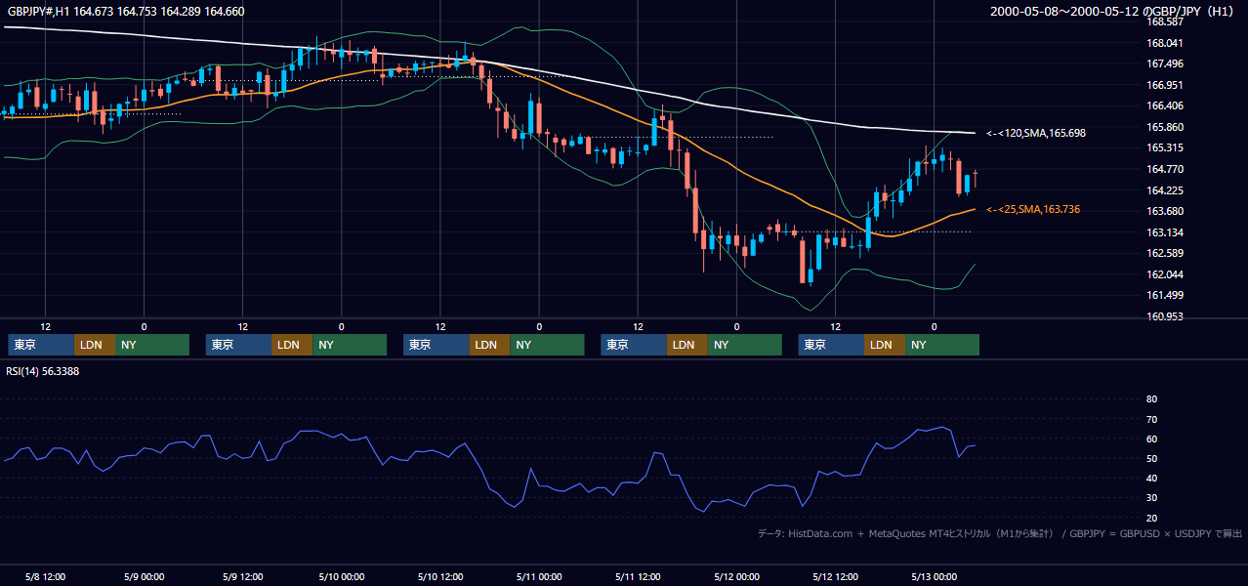Click the 5/13 00:00 time label
Screen dimensions: 1248x586
click(x=934, y=576)
